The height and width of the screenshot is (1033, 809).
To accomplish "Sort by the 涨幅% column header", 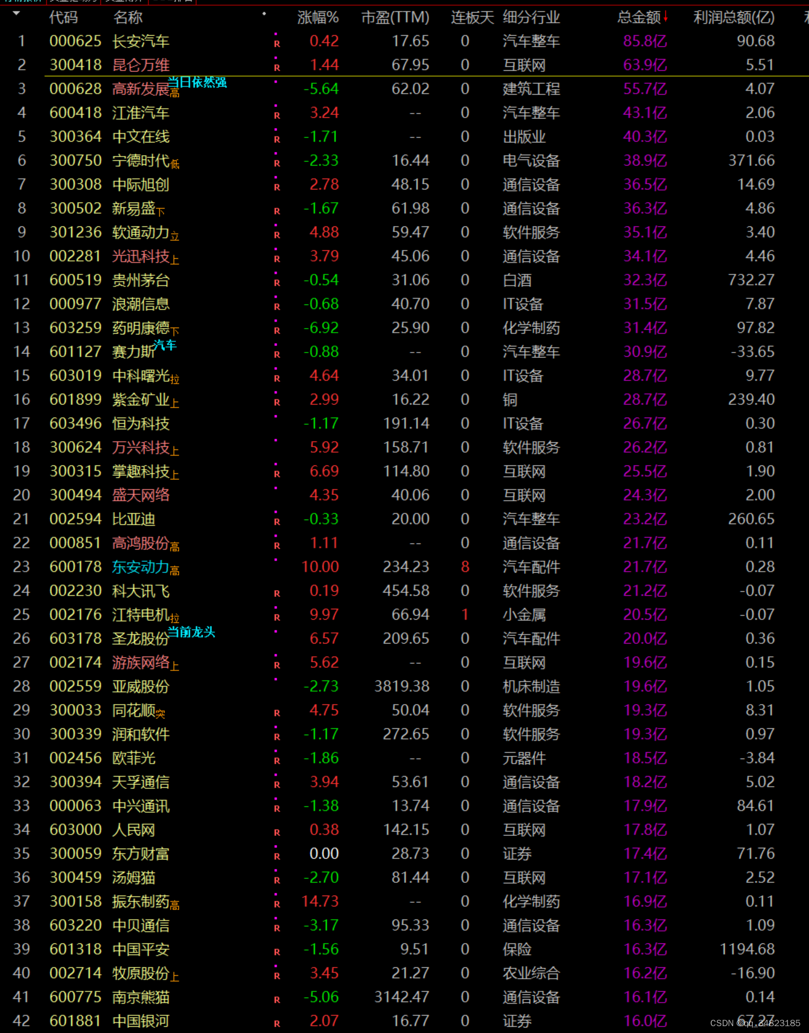I will (x=318, y=18).
